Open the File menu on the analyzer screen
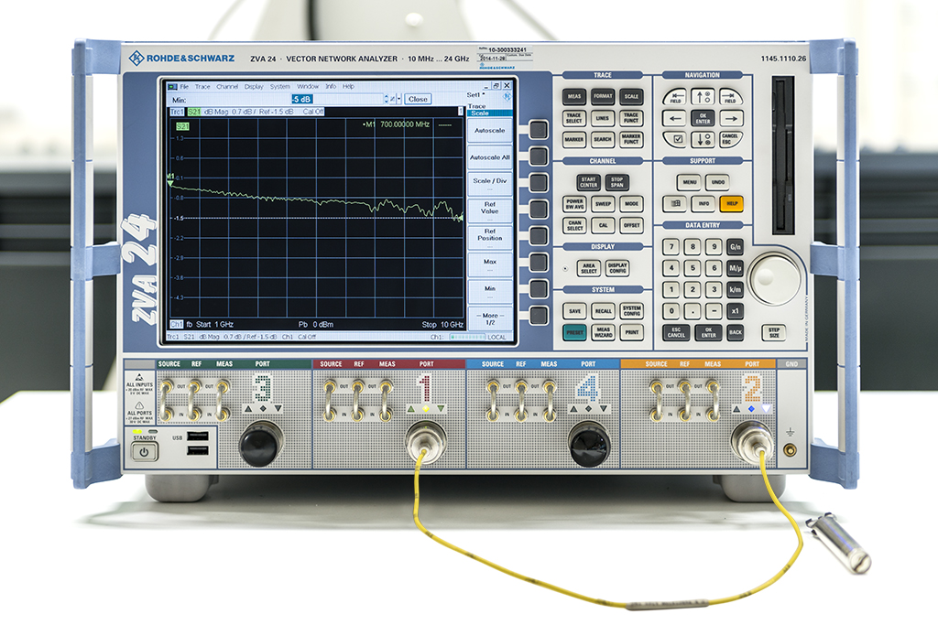This screenshot has height=625, width=938. 184,87
